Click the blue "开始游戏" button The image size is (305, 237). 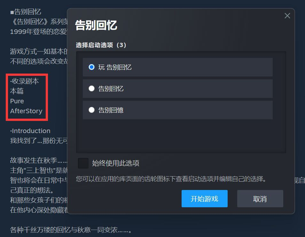(x=204, y=199)
